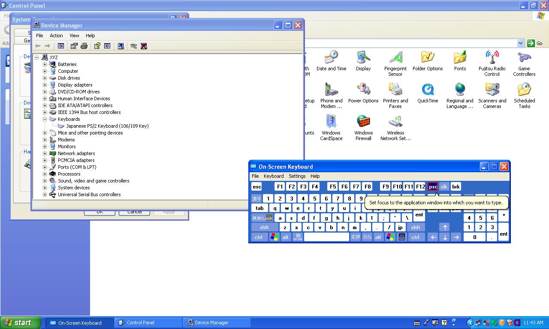This screenshot has height=329, width=549.
Task: Click the Go button in Control Panel
Action: pos(536,43)
